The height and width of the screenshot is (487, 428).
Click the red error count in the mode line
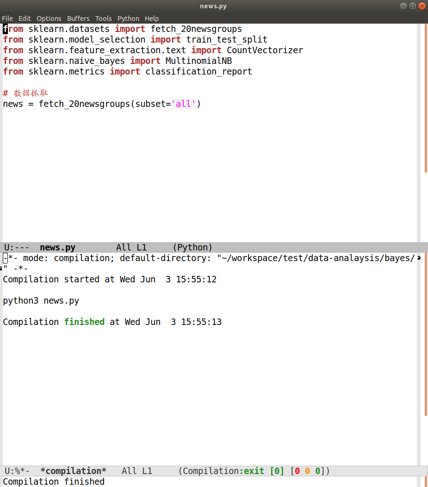click(297, 471)
